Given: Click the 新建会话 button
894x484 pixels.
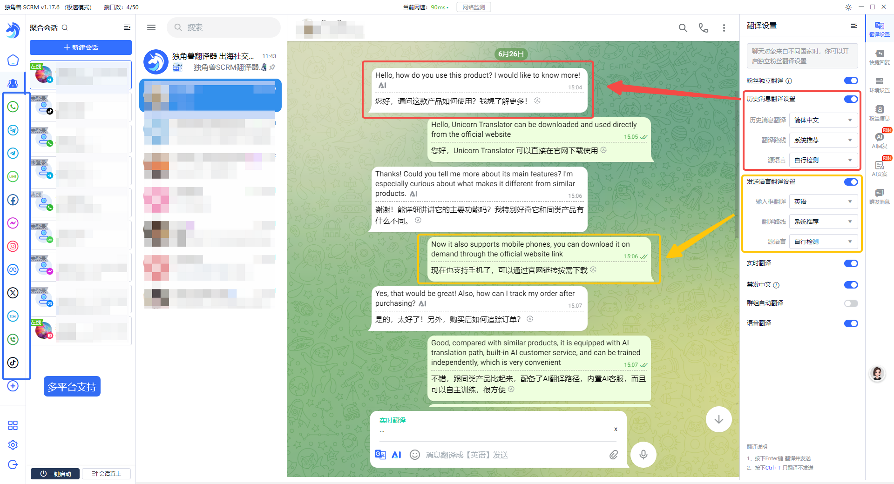Looking at the screenshot, I should tap(80, 47).
